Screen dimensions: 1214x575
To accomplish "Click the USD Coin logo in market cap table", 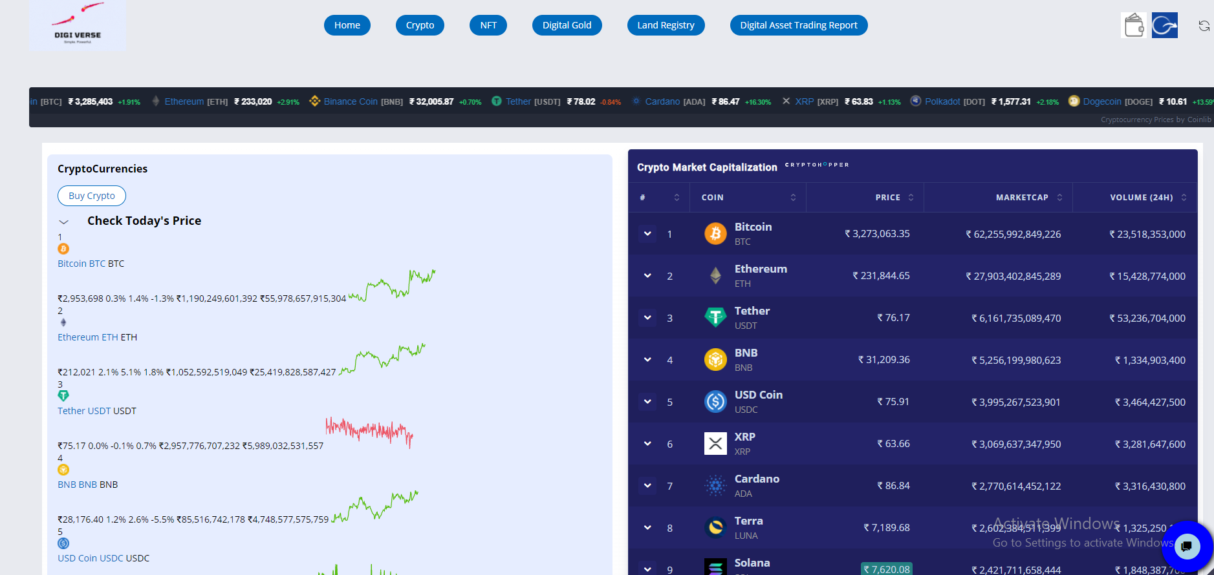I will [715, 401].
